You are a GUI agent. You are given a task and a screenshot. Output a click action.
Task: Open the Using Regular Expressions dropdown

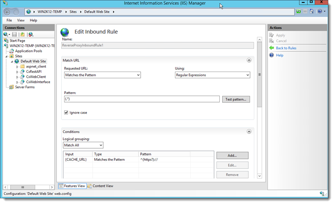tap(213, 75)
